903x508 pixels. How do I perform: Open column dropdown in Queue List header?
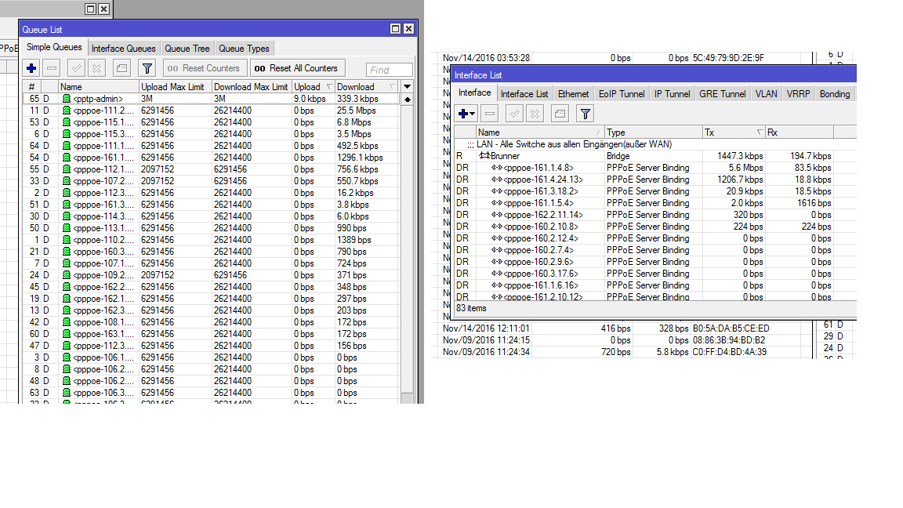407,86
